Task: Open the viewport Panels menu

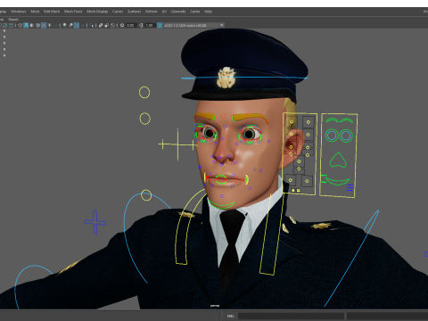Action: click(13, 20)
